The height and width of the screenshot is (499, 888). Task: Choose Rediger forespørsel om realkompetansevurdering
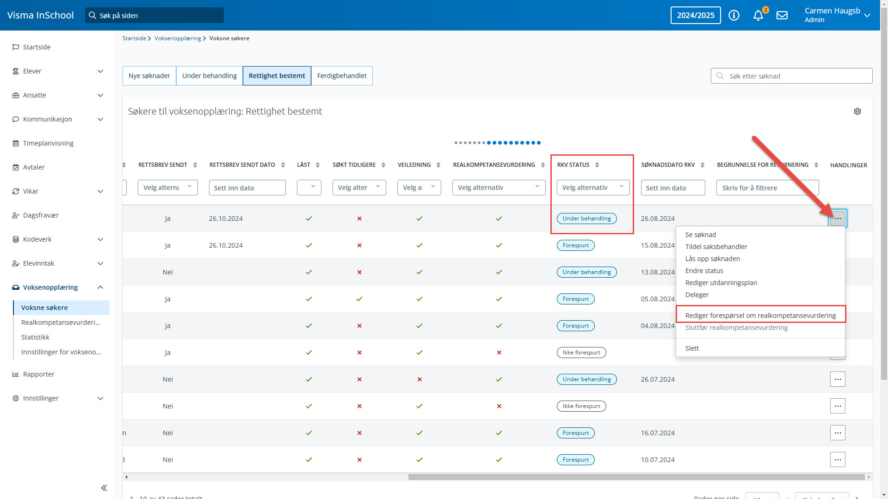(x=760, y=316)
